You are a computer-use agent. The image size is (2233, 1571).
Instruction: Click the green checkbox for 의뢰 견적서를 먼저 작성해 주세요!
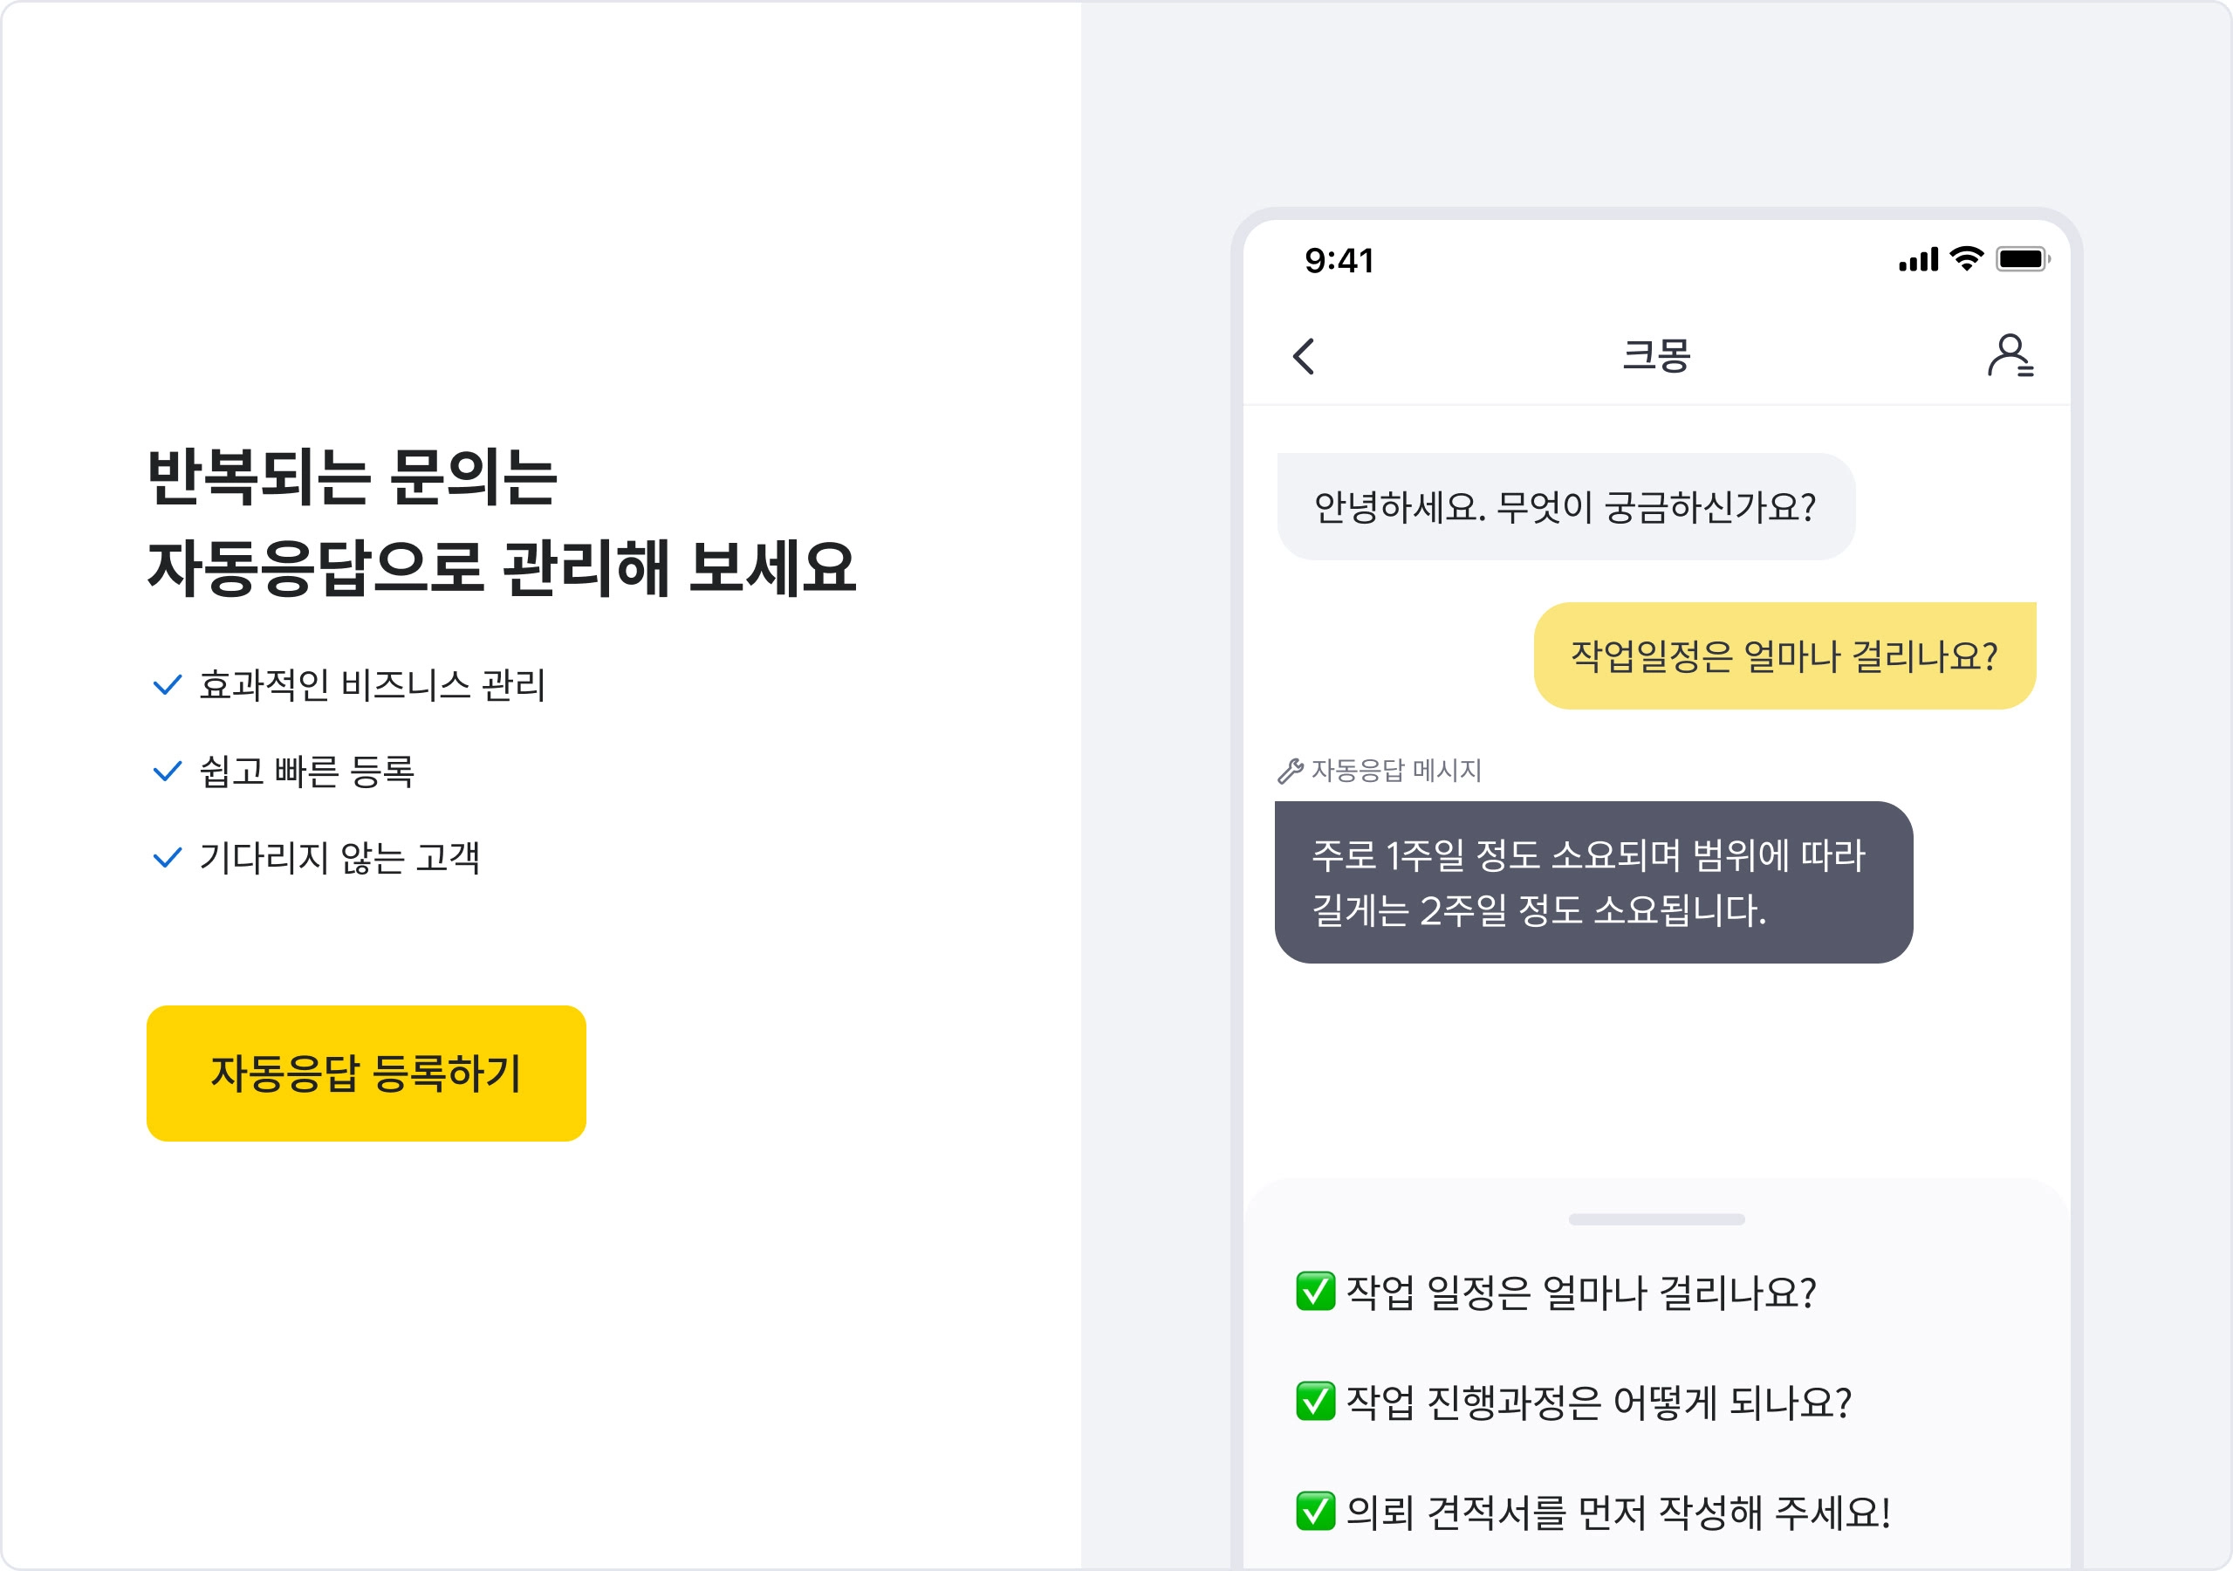[1315, 1511]
